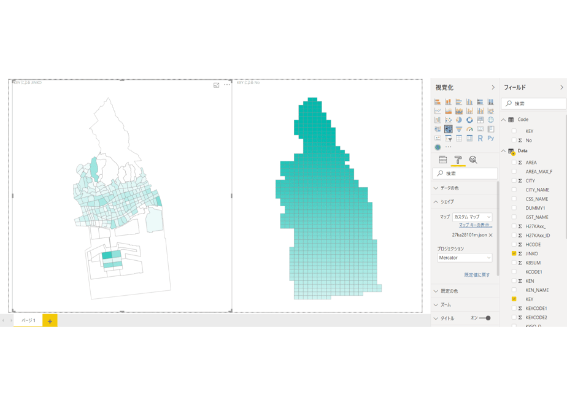Screen dimensions: 567x405
Task: Collapse the Code table in Fields
Action: point(503,120)
